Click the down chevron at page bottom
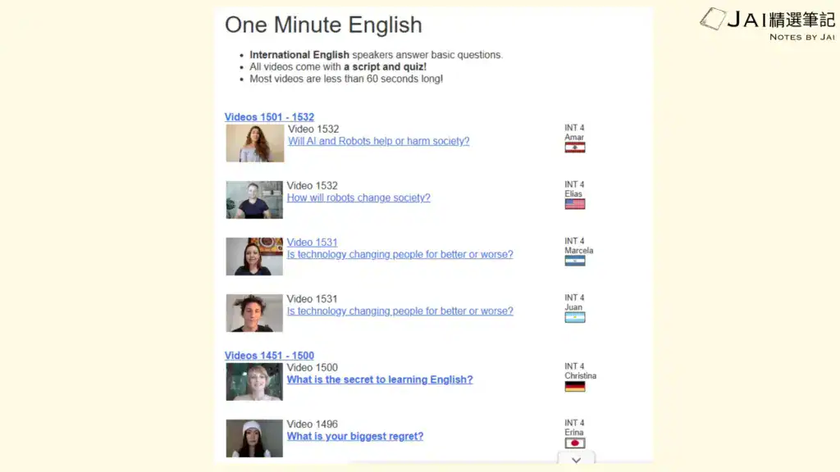 (x=576, y=461)
